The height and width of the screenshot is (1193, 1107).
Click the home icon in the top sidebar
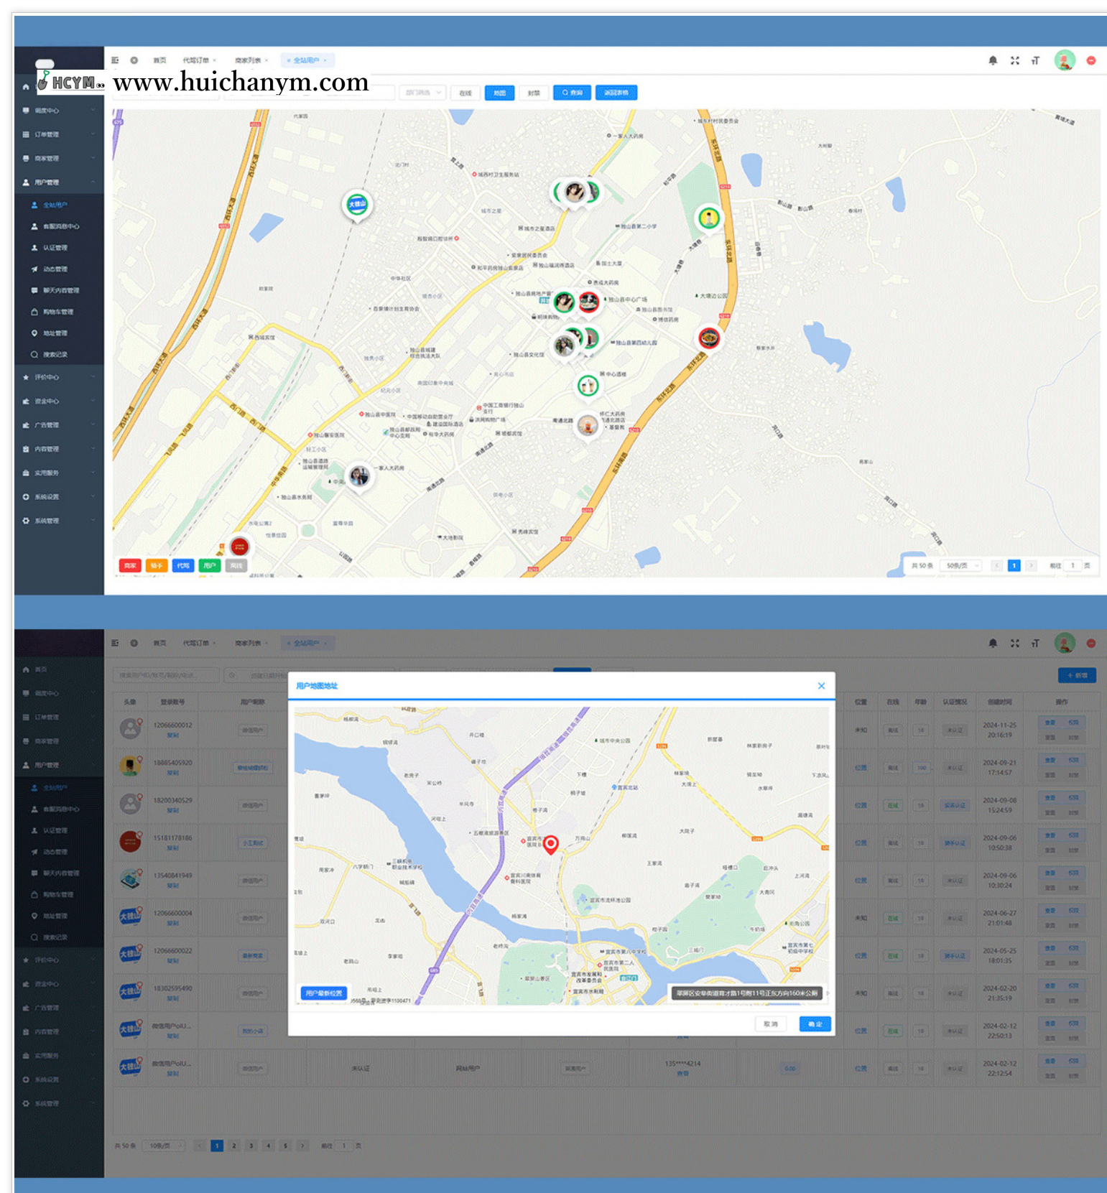[x=26, y=86]
